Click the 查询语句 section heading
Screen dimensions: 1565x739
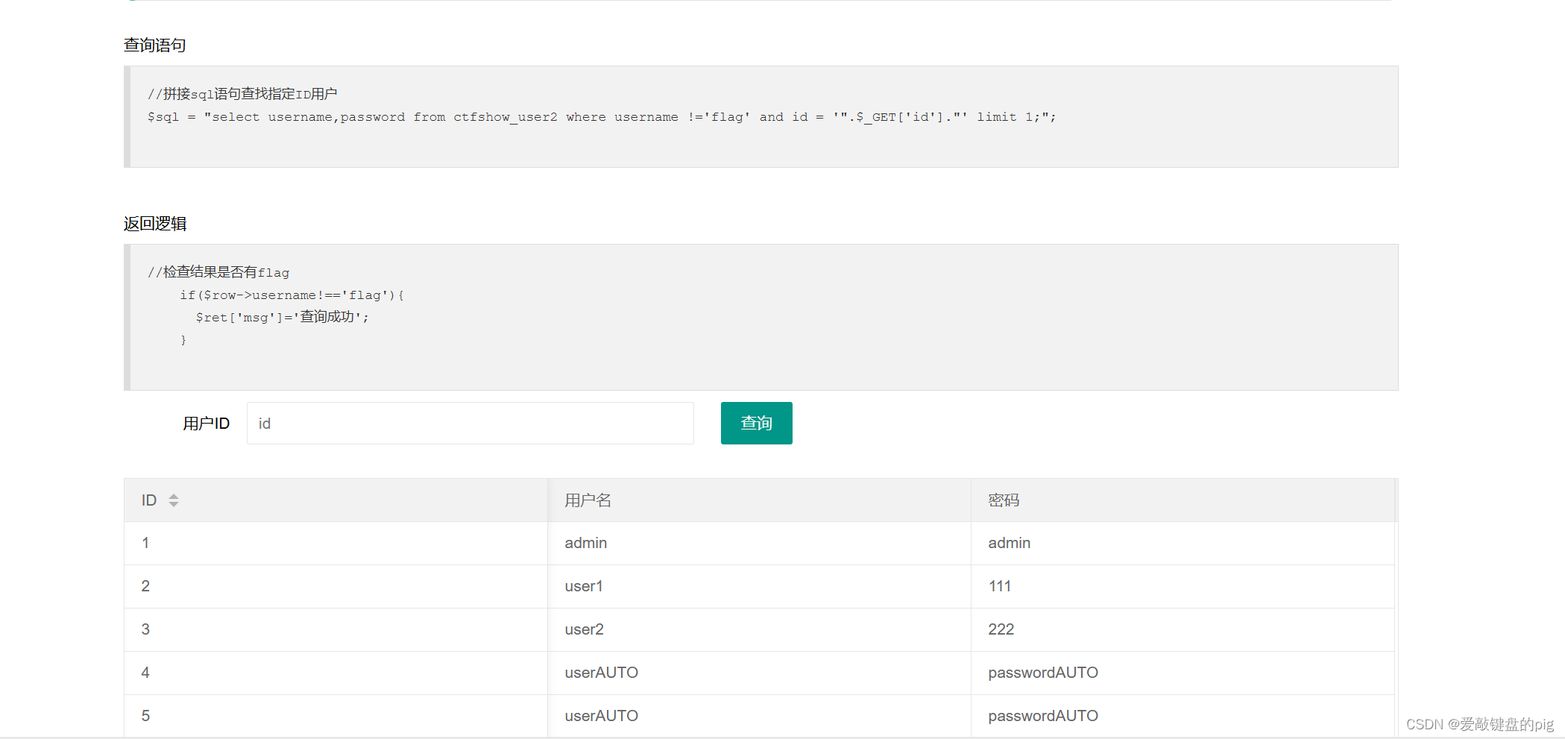(x=155, y=45)
